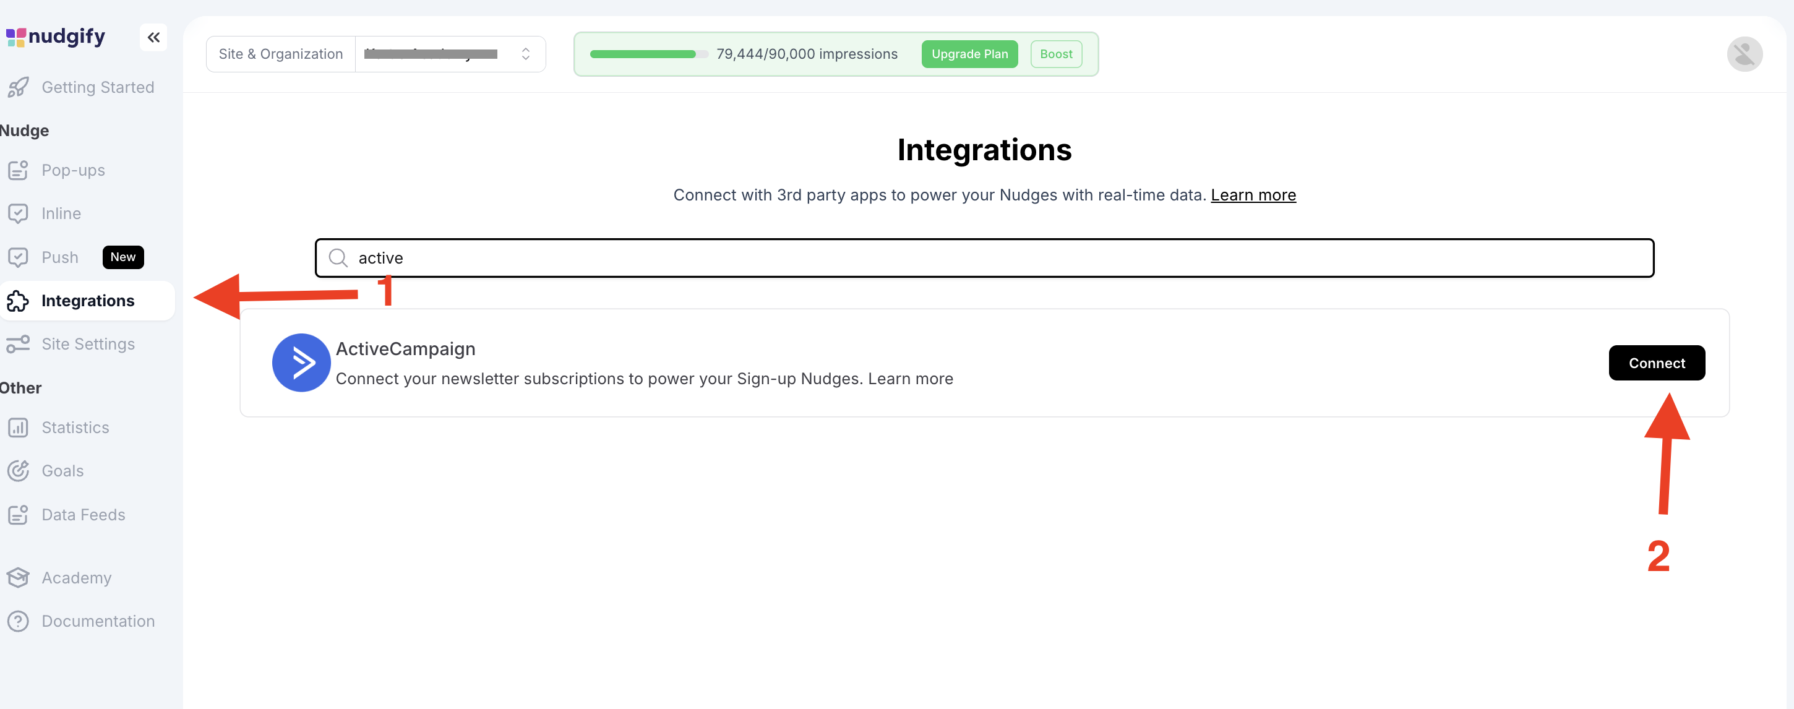
Task: Go to the Push menu item
Action: click(60, 257)
